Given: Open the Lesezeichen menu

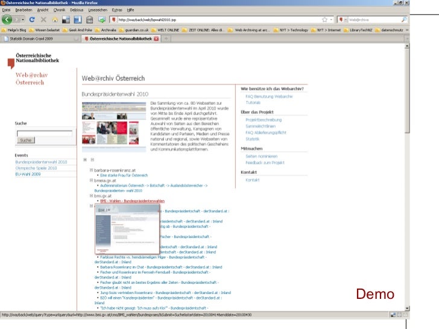Looking at the screenshot, I should point(98,10).
